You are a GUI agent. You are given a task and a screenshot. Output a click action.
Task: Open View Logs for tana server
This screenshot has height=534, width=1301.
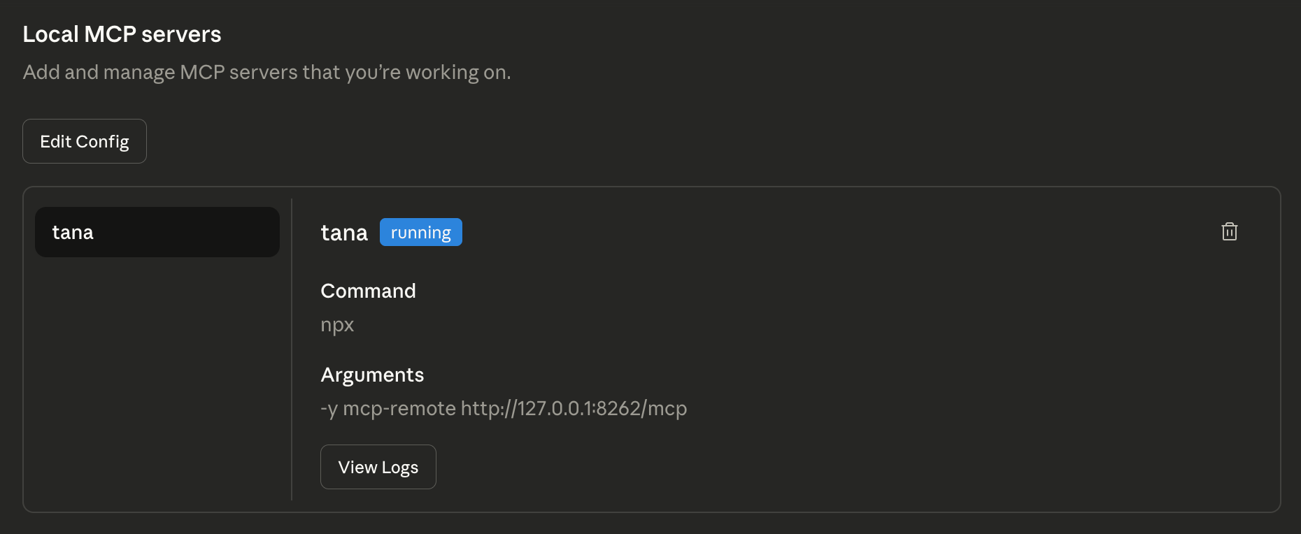tap(378, 467)
